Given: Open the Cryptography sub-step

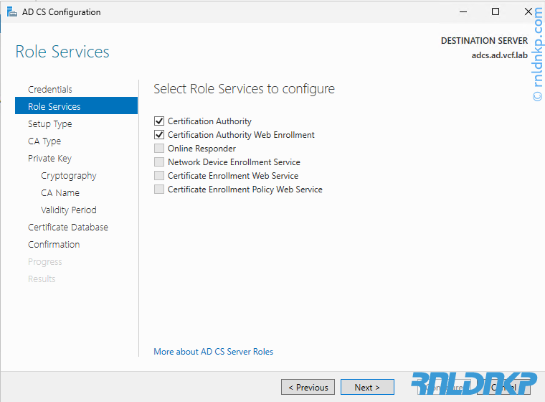Looking at the screenshot, I should coord(69,175).
